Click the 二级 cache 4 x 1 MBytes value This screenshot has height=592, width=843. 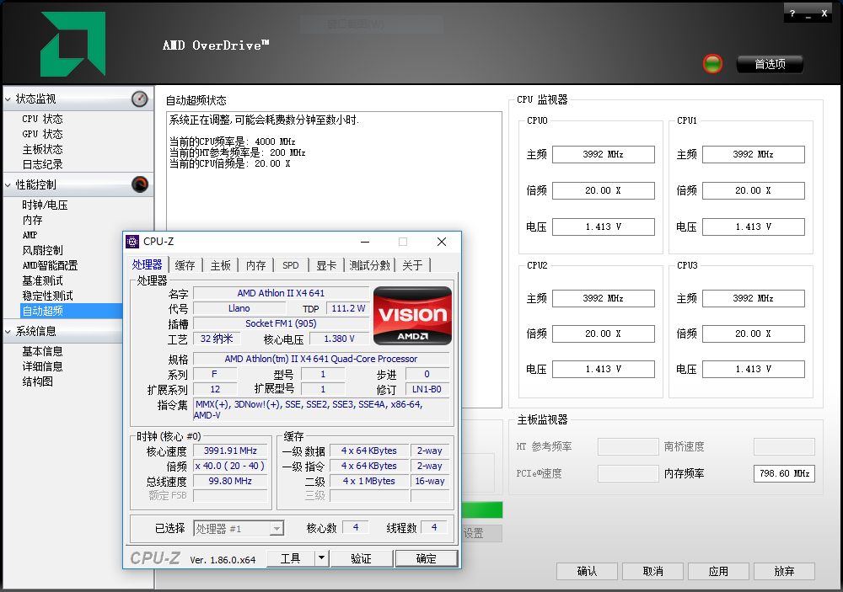point(369,481)
